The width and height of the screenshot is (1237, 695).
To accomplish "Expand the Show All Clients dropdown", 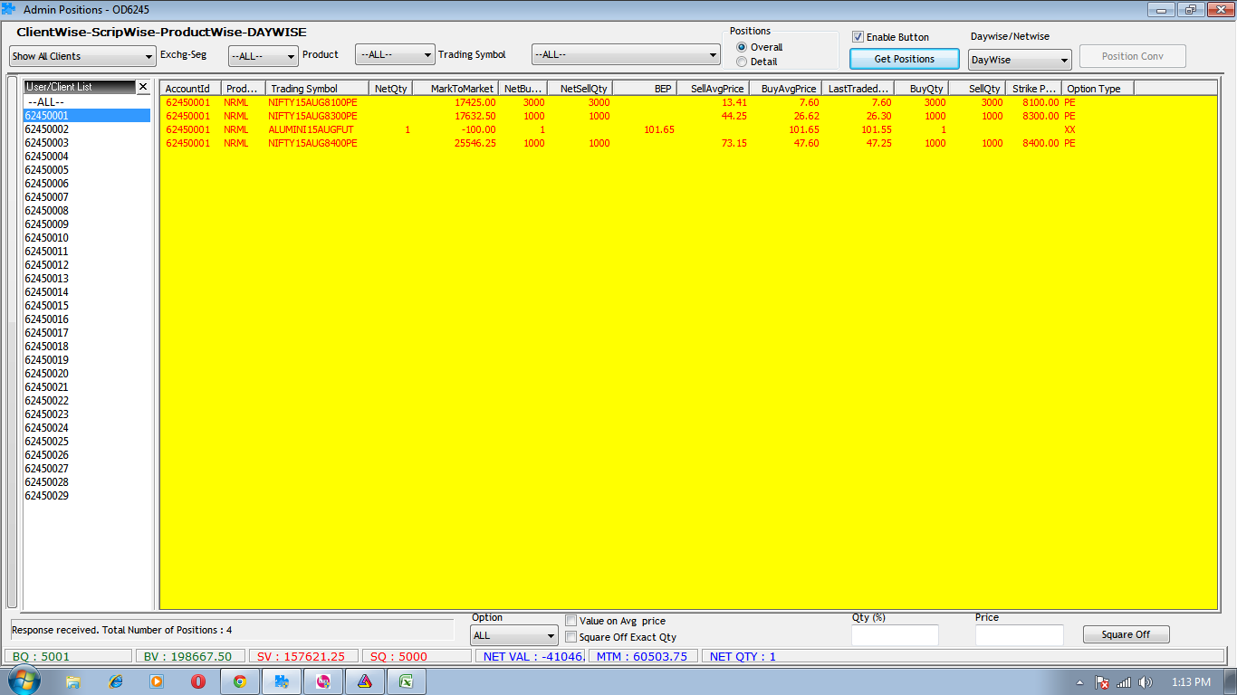I will (x=82, y=56).
